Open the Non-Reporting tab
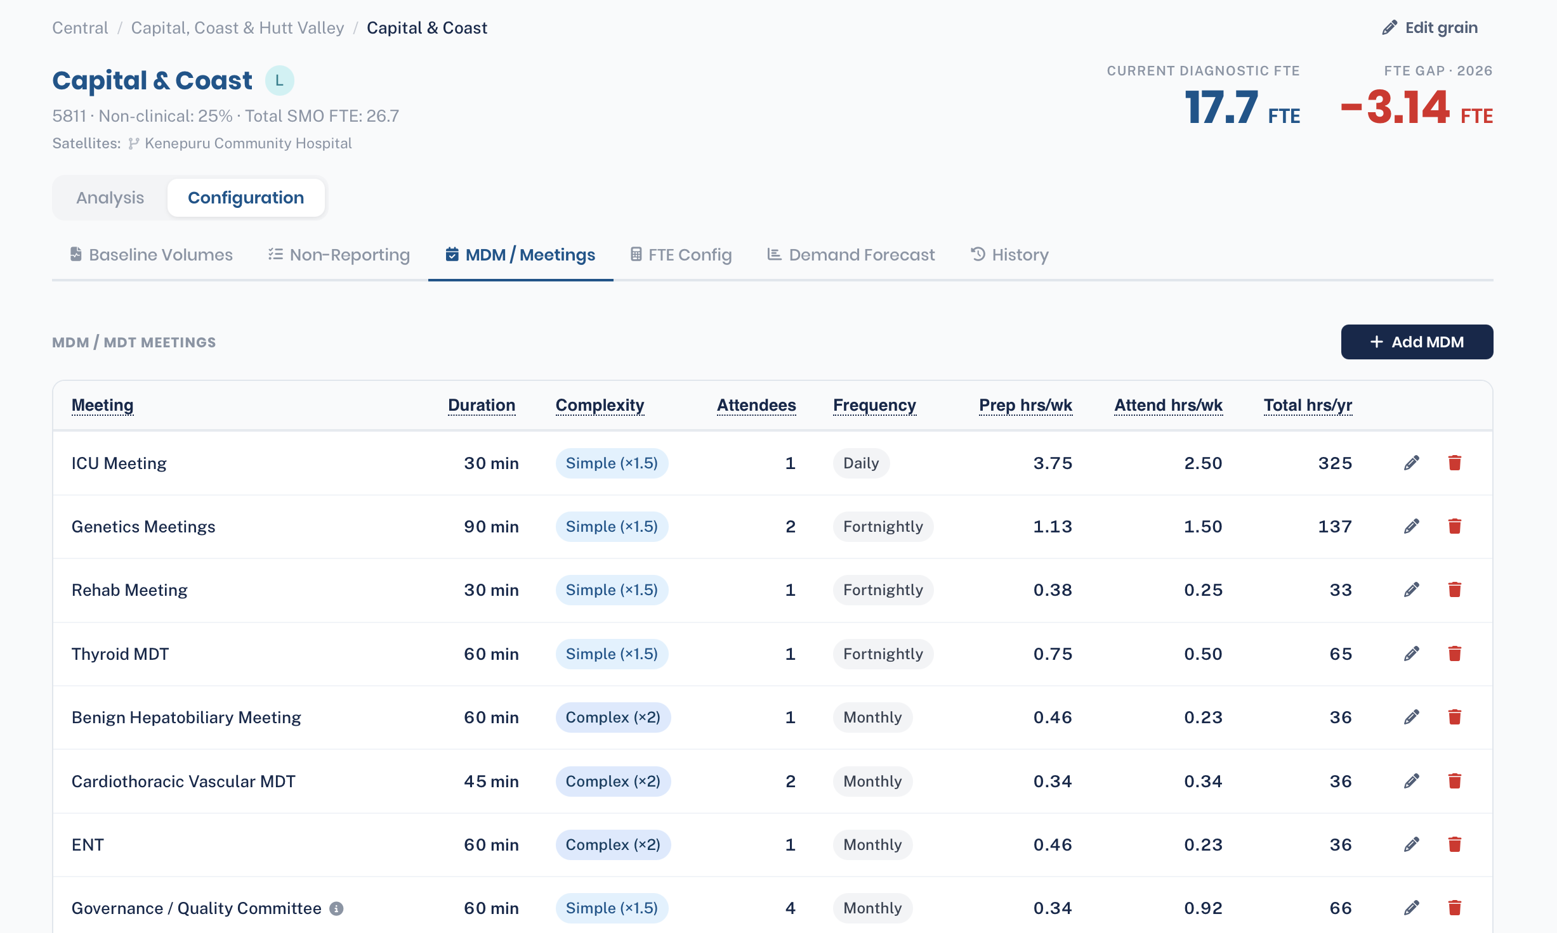Image resolution: width=1557 pixels, height=933 pixels. (x=339, y=255)
